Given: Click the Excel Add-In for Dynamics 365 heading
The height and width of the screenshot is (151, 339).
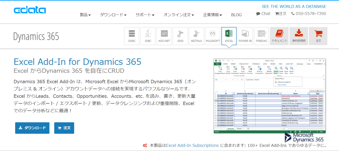Looking at the screenshot, I should tap(77, 62).
